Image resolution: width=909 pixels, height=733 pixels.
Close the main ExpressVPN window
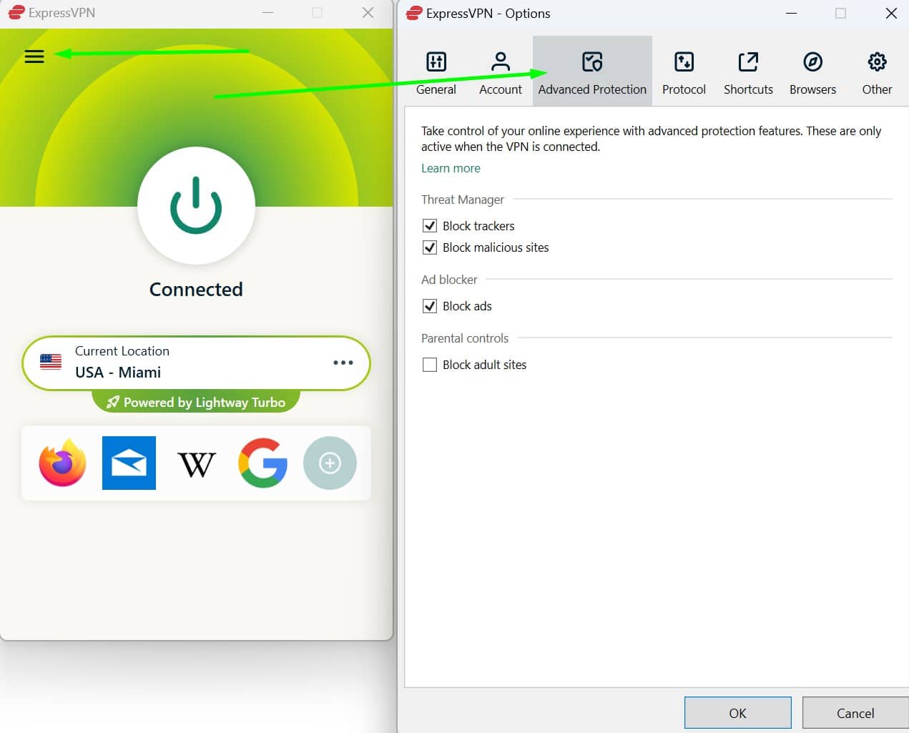(x=368, y=12)
